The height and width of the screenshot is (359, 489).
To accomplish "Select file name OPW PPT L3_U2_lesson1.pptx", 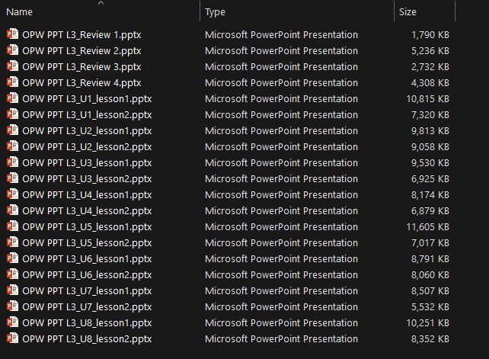I will (x=87, y=131).
